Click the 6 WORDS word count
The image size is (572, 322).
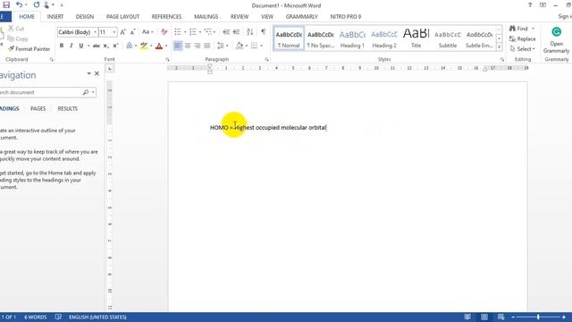click(x=36, y=318)
